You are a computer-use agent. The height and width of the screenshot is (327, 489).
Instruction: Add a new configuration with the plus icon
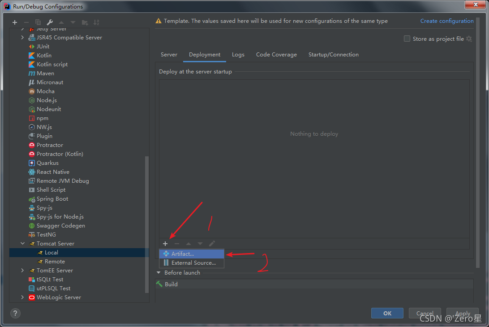point(15,22)
